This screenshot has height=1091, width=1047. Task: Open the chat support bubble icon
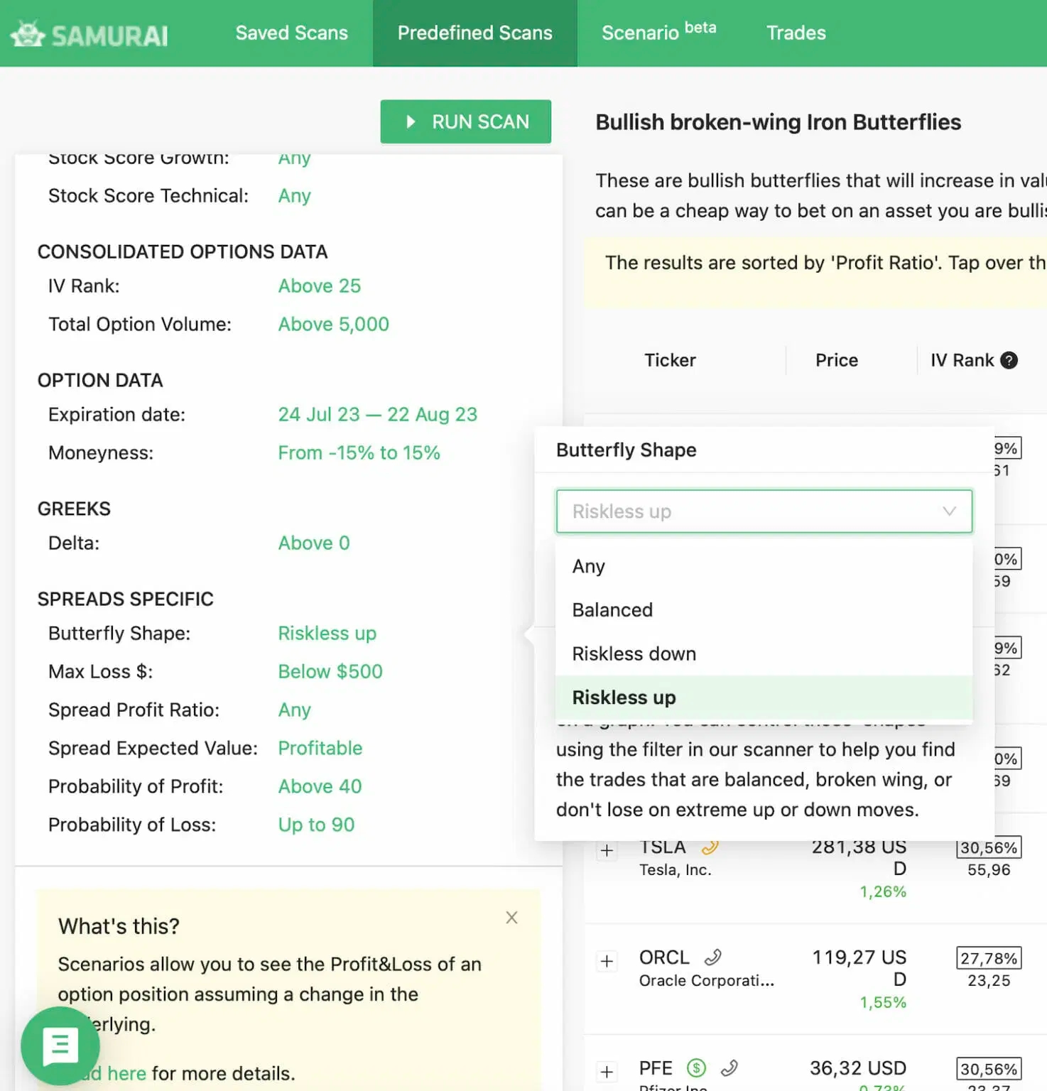coord(60,1046)
